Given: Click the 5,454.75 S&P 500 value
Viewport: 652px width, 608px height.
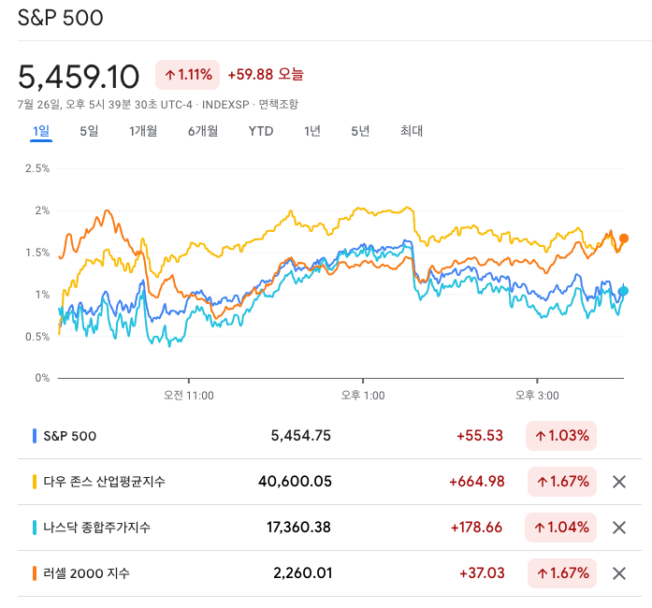Looking at the screenshot, I should pos(300,436).
